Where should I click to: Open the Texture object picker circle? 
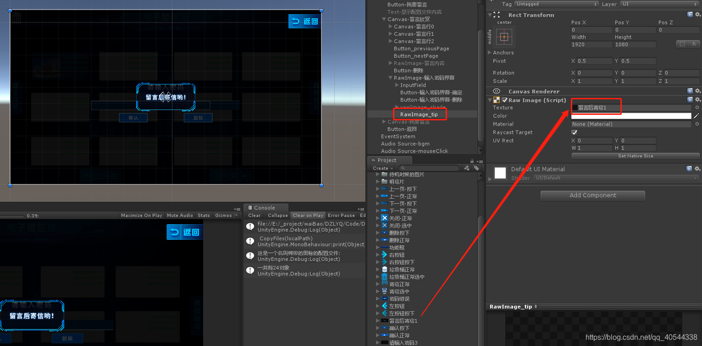697,108
